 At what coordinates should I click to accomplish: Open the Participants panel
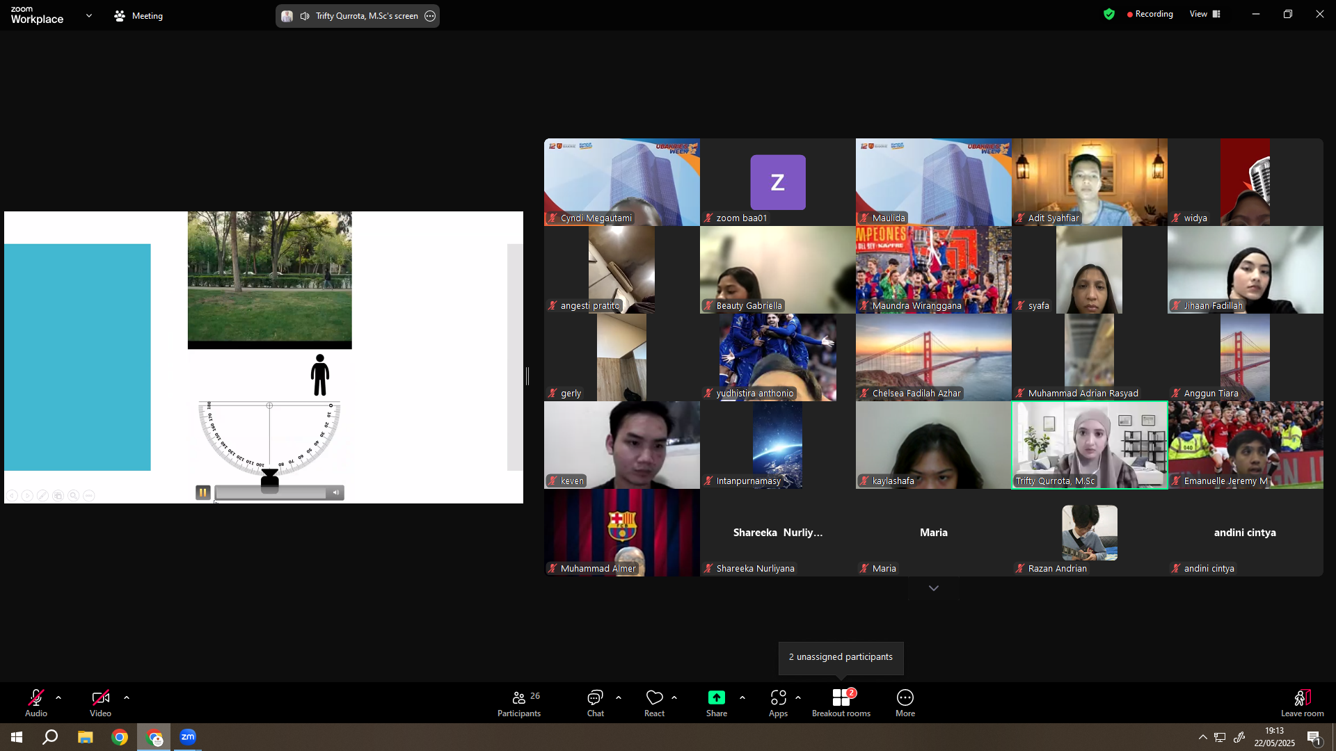click(x=519, y=703)
